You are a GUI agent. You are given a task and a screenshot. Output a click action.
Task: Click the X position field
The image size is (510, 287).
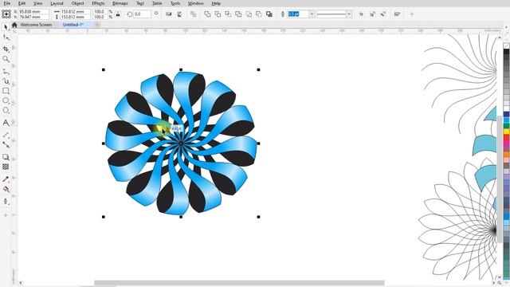(x=33, y=11)
